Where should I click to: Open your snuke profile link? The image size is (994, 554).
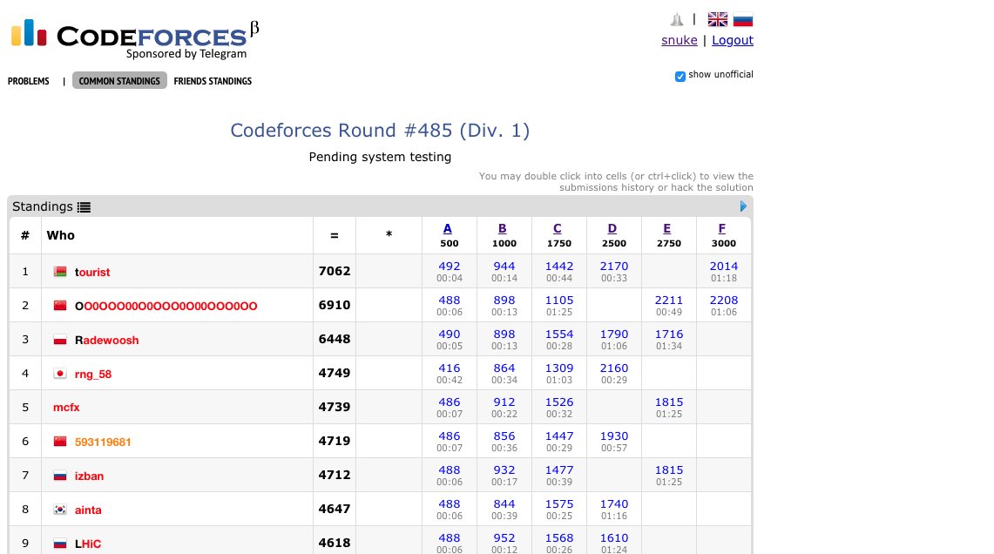pos(679,40)
